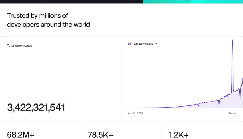243x139 pixels.
Task: Select the 3,422,321,541 total downloads figure
Action: click(36, 107)
